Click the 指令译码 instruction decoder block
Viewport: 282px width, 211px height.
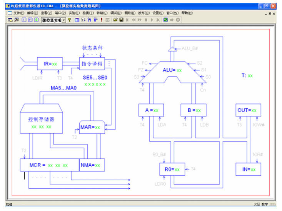click(x=92, y=64)
